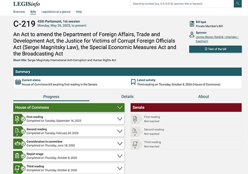Click the long bill title heading
248x174 pixels.
click(x=95, y=44)
